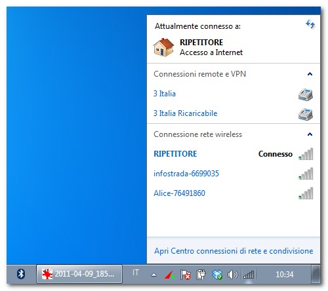Image resolution: width=328 pixels, height=291 pixels.
Task: Click the 2011-04-09_185 taskbar button
Action: [x=79, y=274]
